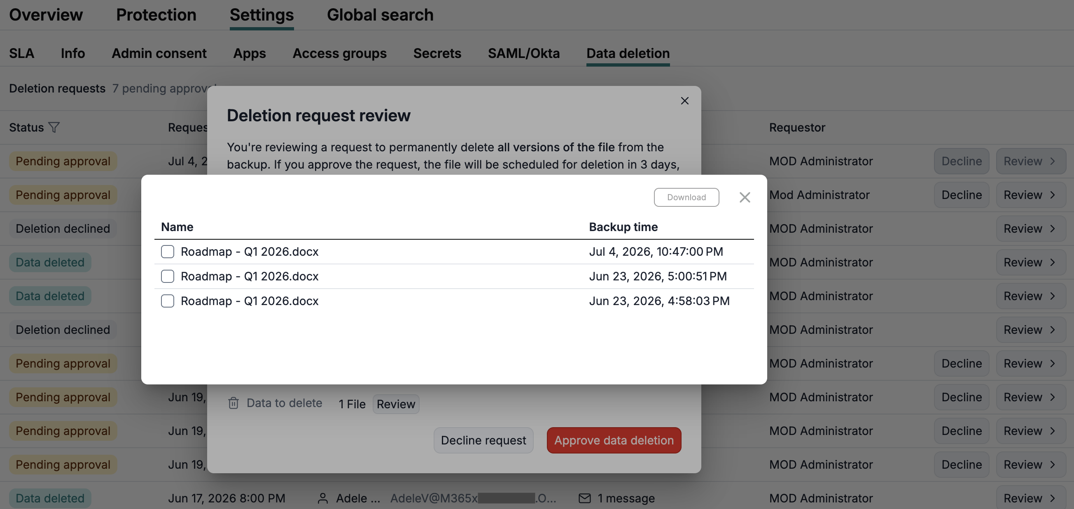Click the Download button
Screen dimensions: 1074x509
point(686,197)
